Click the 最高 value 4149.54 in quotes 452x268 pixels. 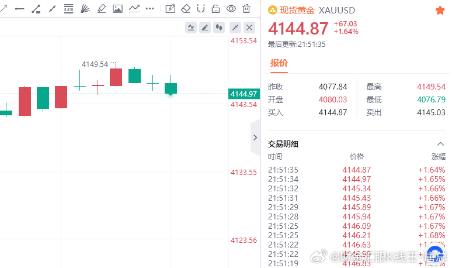431,87
